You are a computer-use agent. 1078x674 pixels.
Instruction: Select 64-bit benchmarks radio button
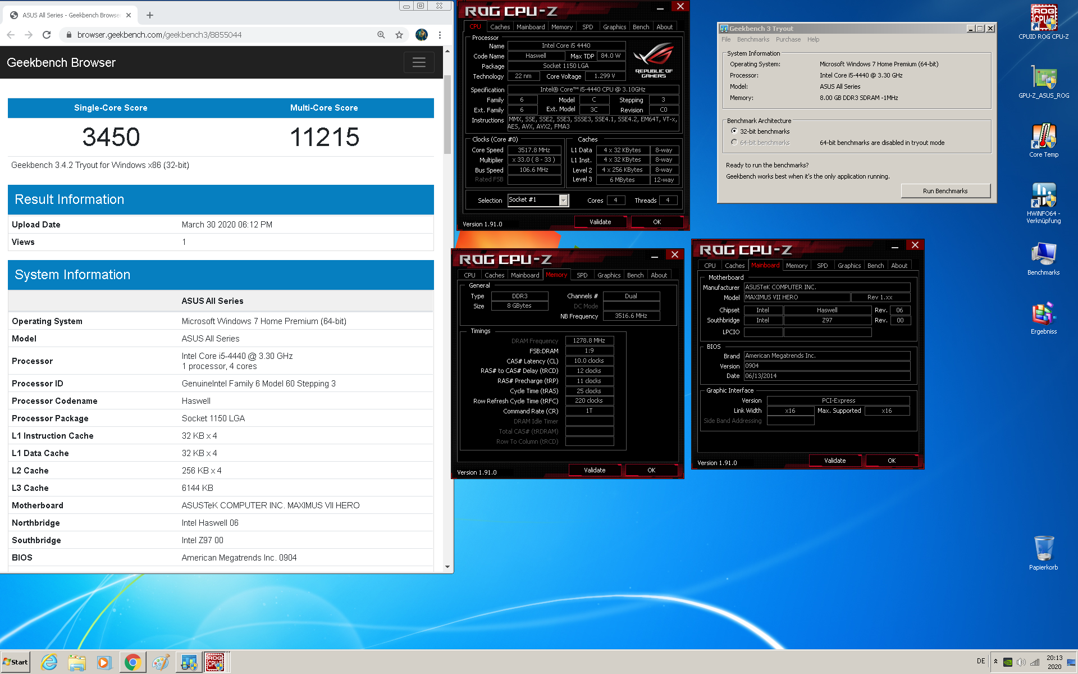click(x=734, y=142)
